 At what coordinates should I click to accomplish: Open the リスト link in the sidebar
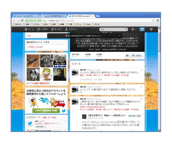click(x=29, y=36)
